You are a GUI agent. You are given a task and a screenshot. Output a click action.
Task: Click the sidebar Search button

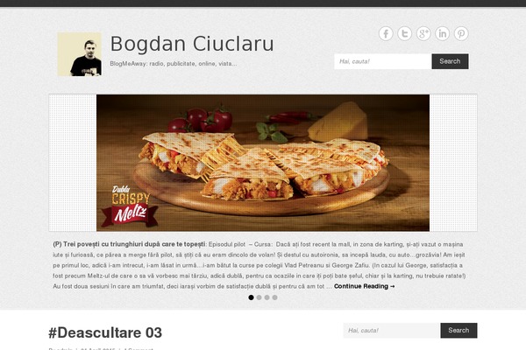[458, 330]
